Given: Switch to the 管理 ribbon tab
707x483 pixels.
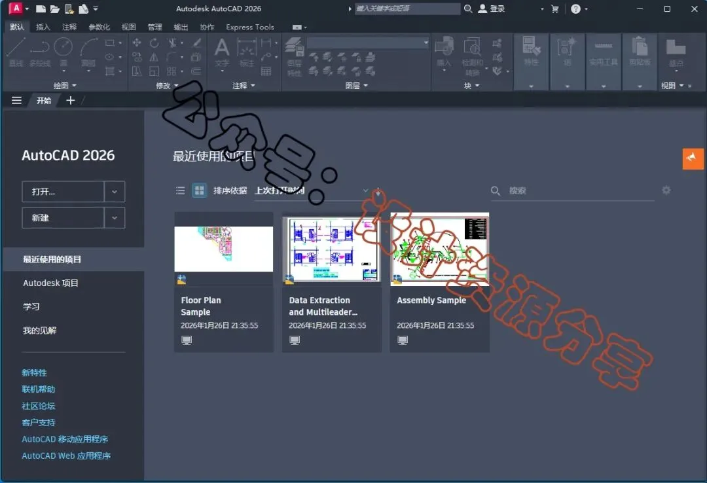Looking at the screenshot, I should [x=154, y=27].
